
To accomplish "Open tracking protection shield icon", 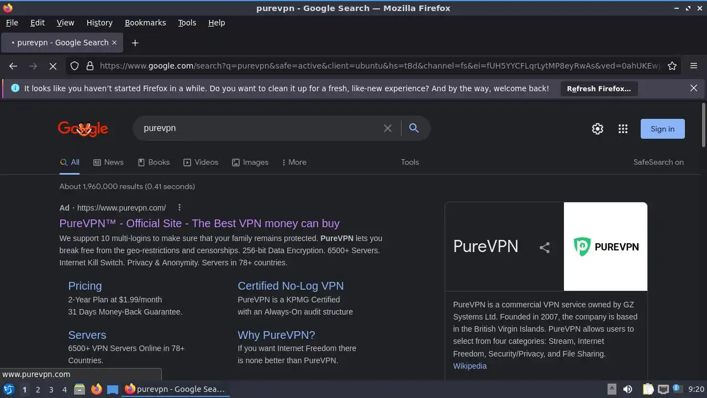I will click(x=75, y=66).
